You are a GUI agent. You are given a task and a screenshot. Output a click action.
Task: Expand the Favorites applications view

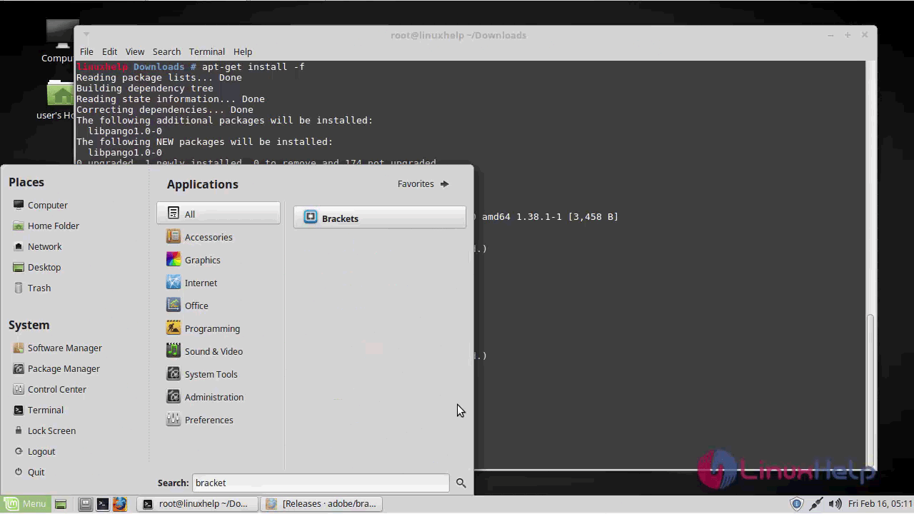pyautogui.click(x=423, y=183)
